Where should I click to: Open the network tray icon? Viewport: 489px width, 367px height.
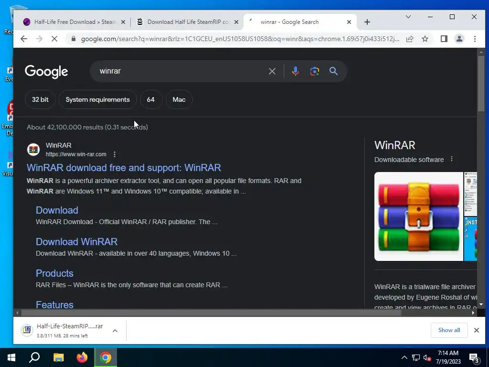pos(416,357)
